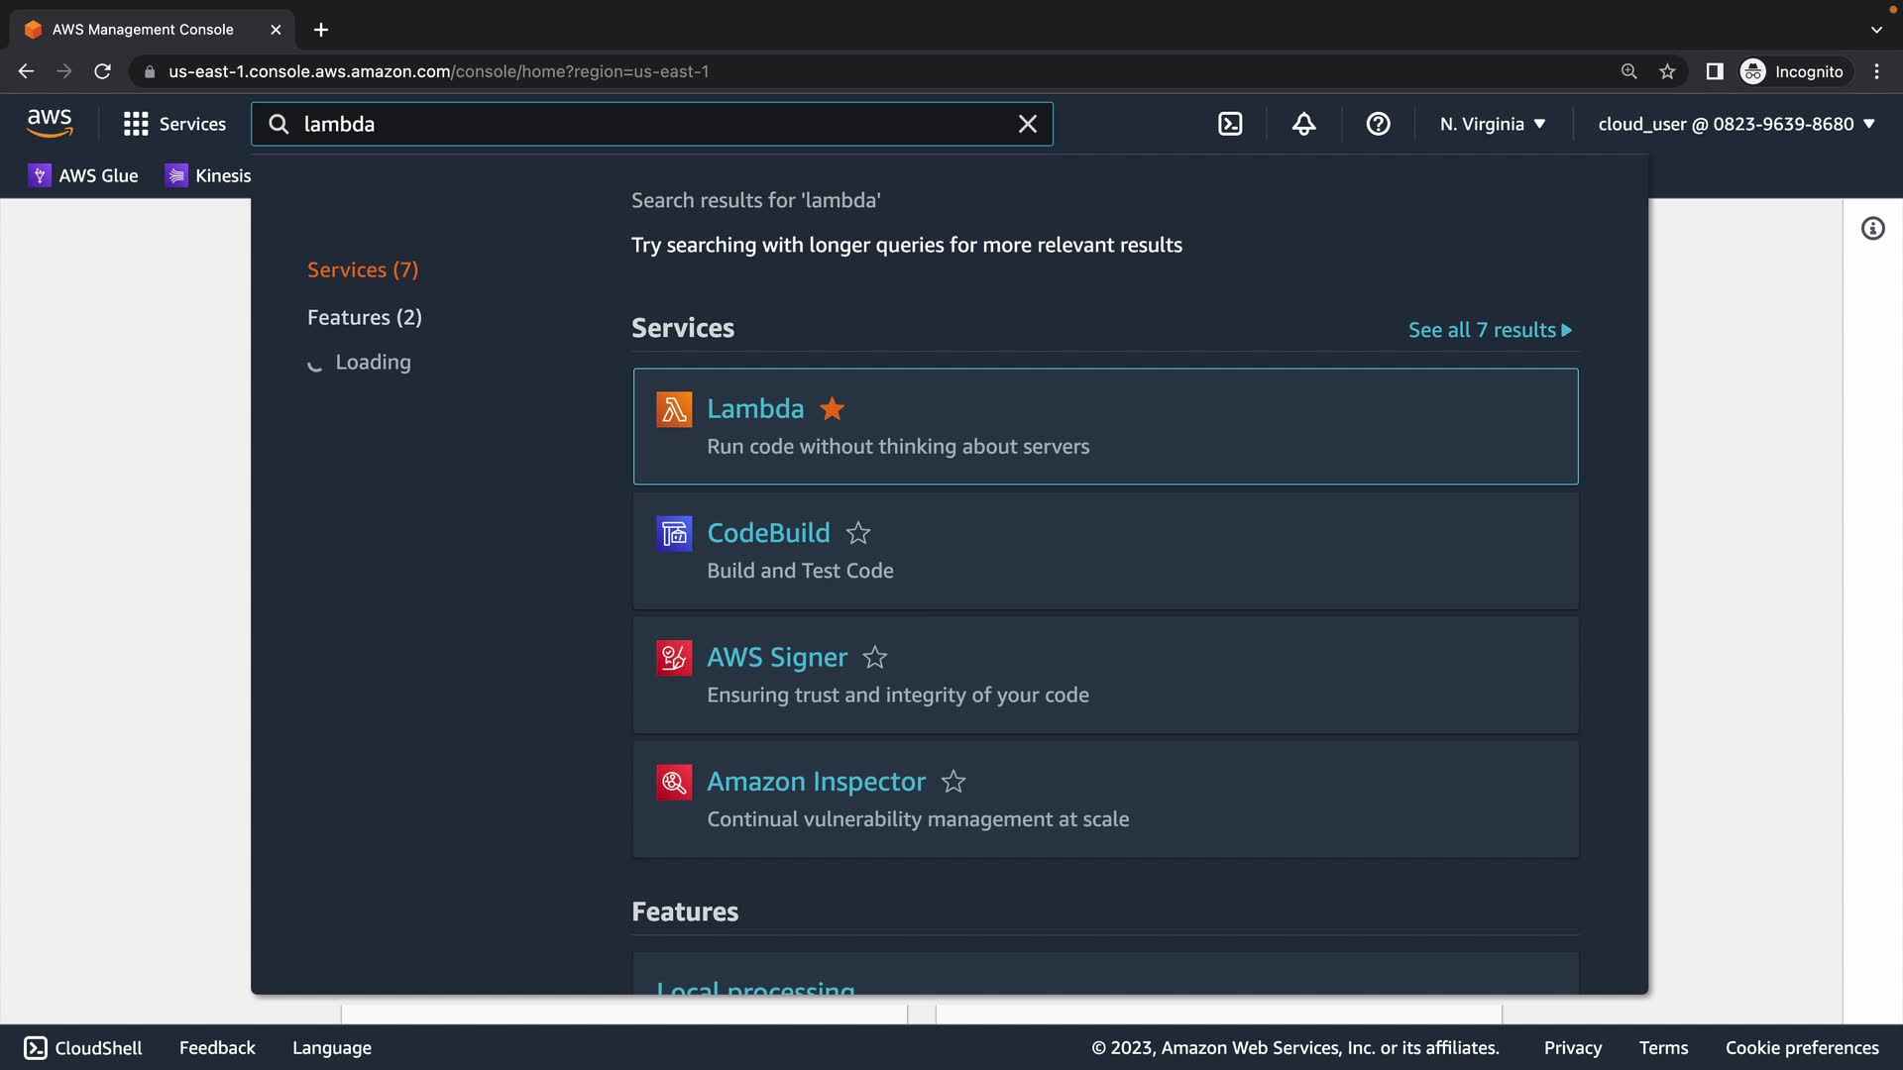Open CloudShell icon in top navigation bar
1903x1070 pixels.
tap(1230, 124)
